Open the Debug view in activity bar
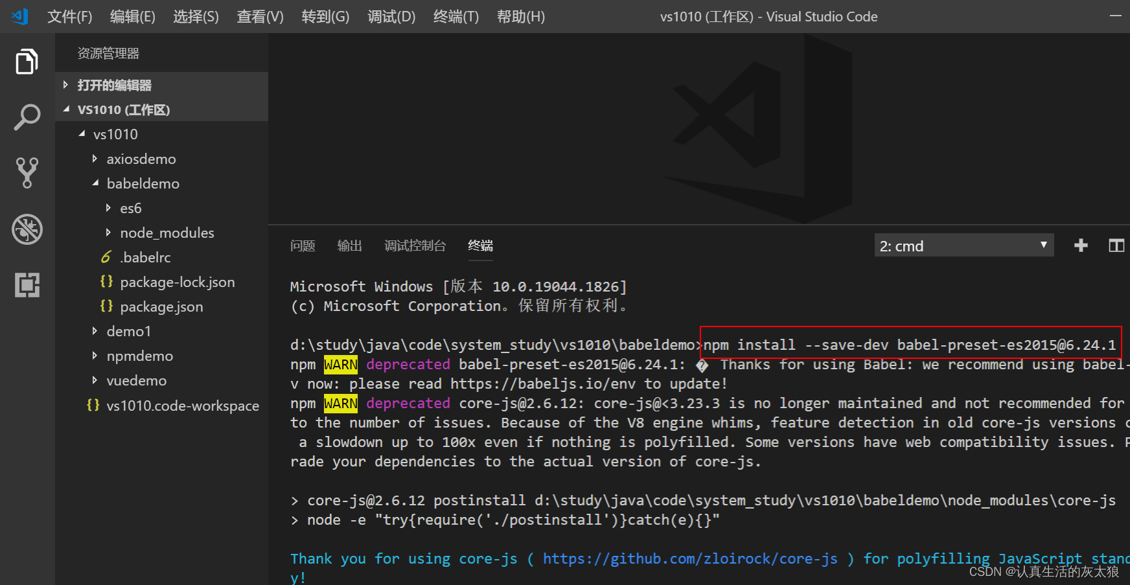Image resolution: width=1130 pixels, height=585 pixels. click(x=27, y=229)
